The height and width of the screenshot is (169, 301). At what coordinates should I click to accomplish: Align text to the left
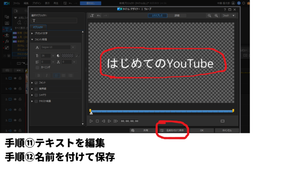click(x=56, y=75)
